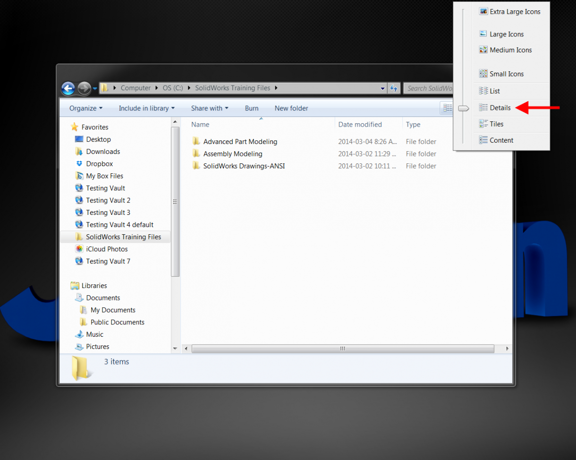The height and width of the screenshot is (460, 576).
Task: Select the Assembly Modeling folder
Action: (x=233, y=153)
